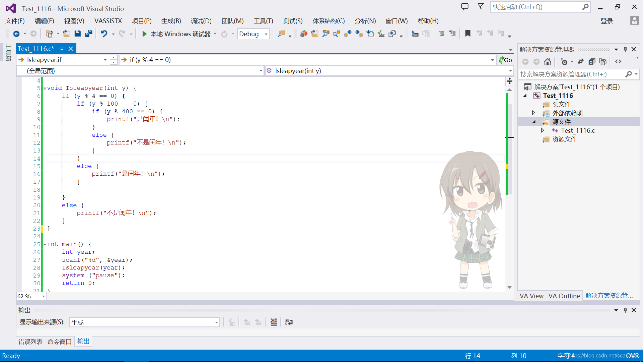Go to next scope with VA forward arrow
This screenshot has width=643, height=362.
359,34
